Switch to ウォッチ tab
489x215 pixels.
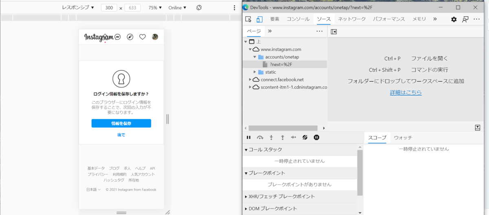[x=403, y=138]
